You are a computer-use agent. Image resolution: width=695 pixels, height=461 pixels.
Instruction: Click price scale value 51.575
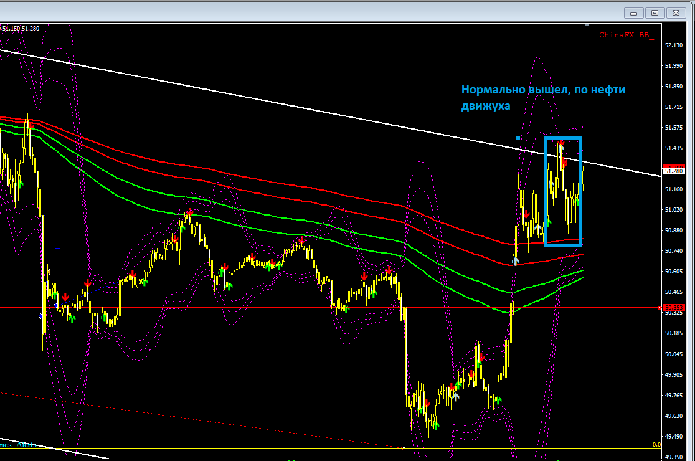[674, 128]
